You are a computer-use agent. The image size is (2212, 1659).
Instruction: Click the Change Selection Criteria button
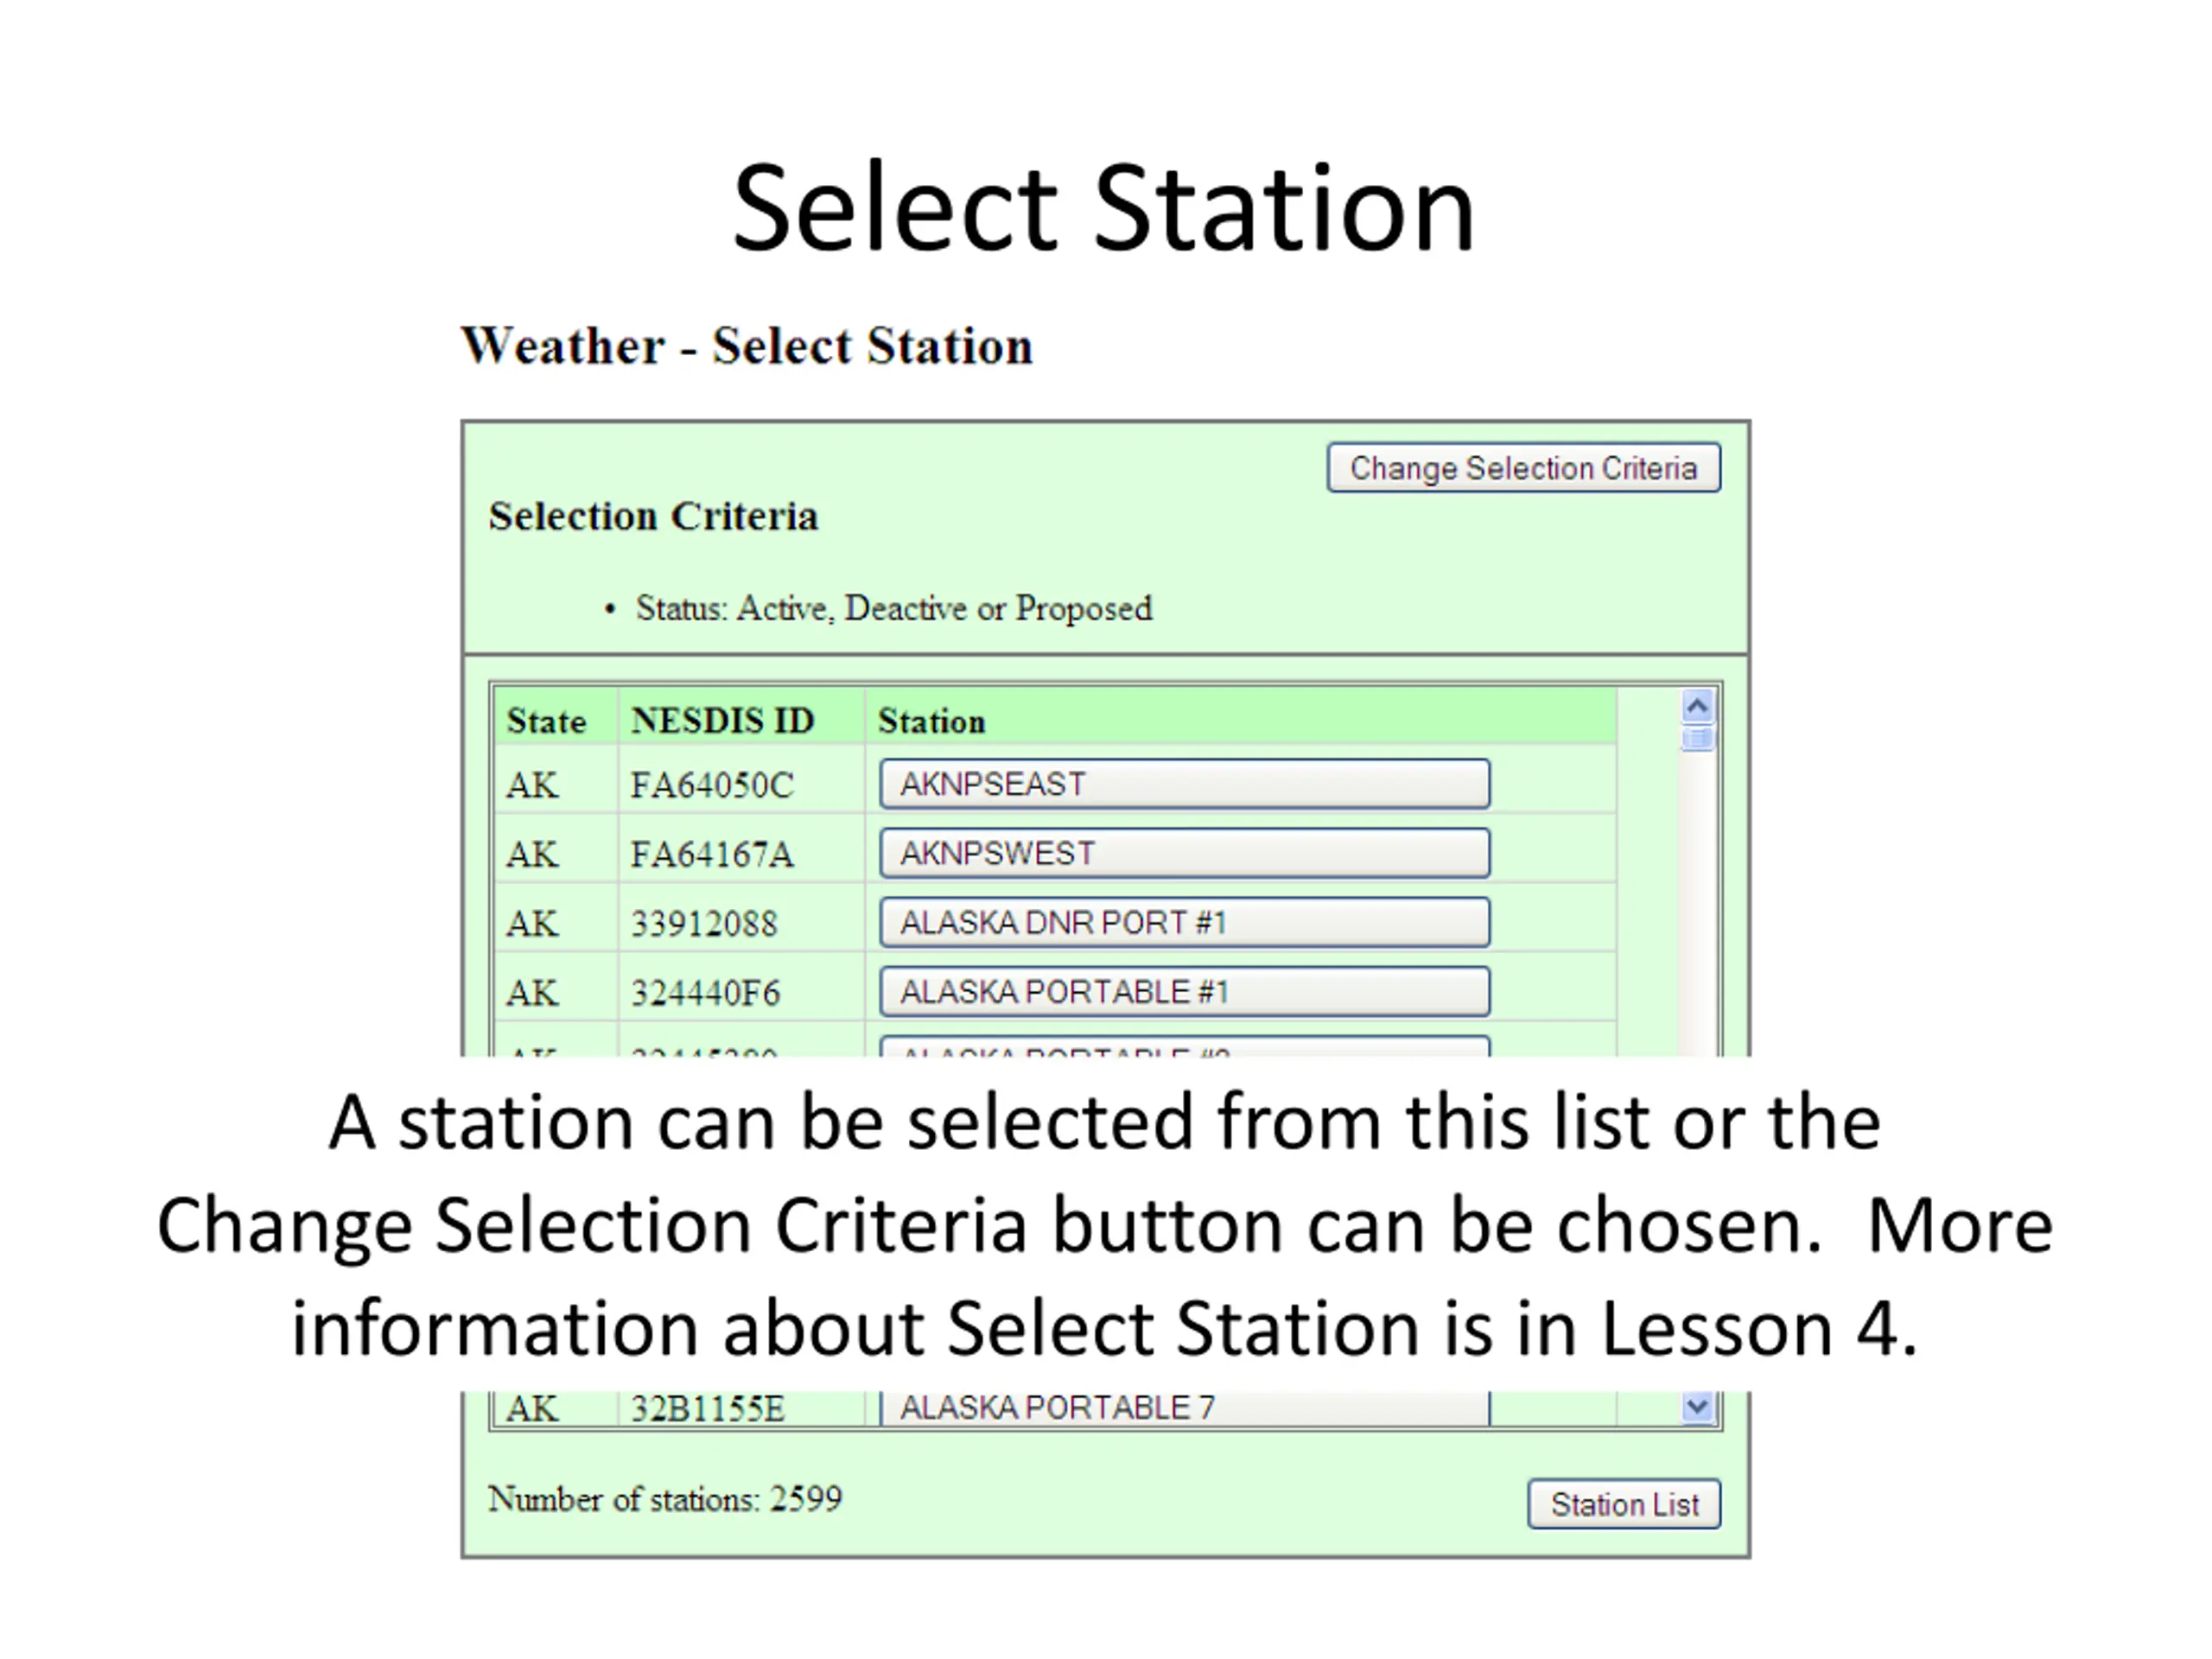point(1523,468)
